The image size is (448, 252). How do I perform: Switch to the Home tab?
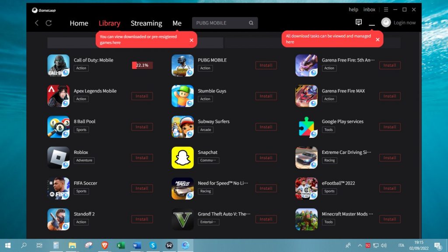tap(79, 24)
